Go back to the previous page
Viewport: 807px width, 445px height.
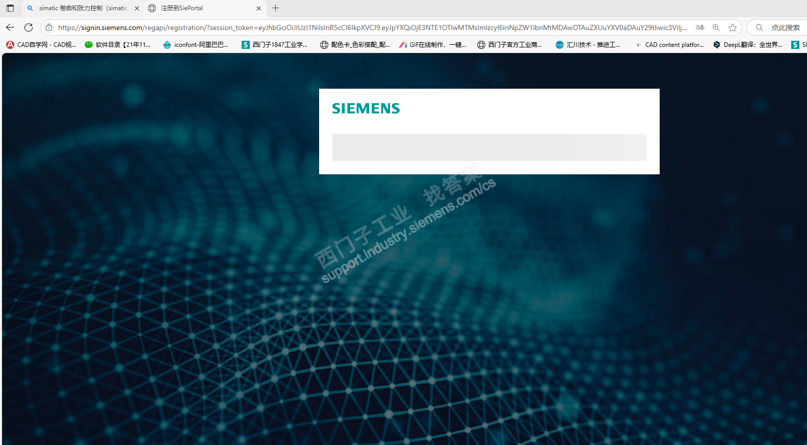[10, 28]
